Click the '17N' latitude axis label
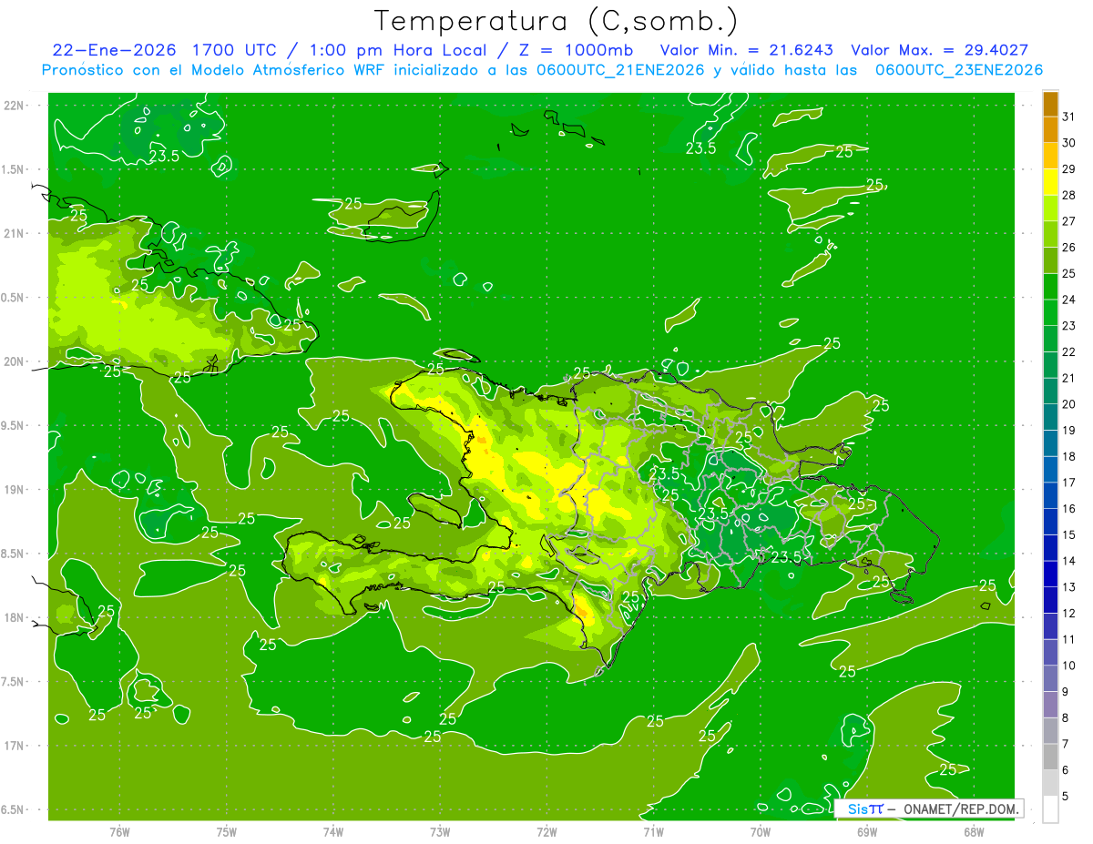The width and height of the screenshot is (1093, 844). click(x=15, y=746)
